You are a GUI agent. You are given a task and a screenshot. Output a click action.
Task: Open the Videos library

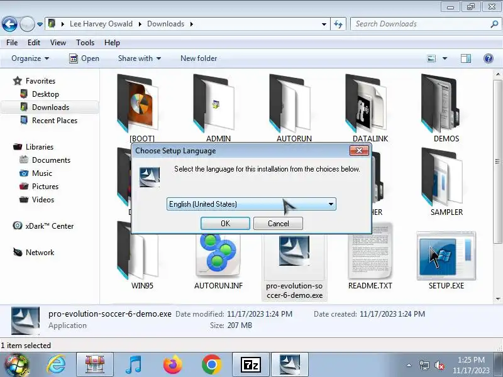pos(43,199)
